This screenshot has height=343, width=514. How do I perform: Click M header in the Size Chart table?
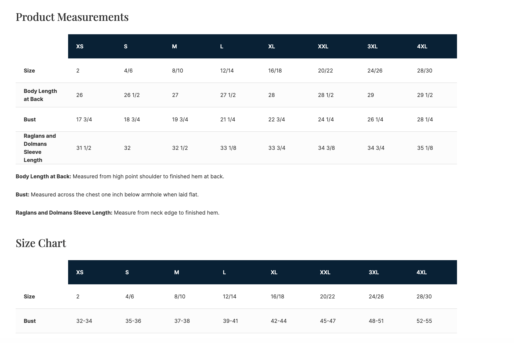(x=177, y=272)
